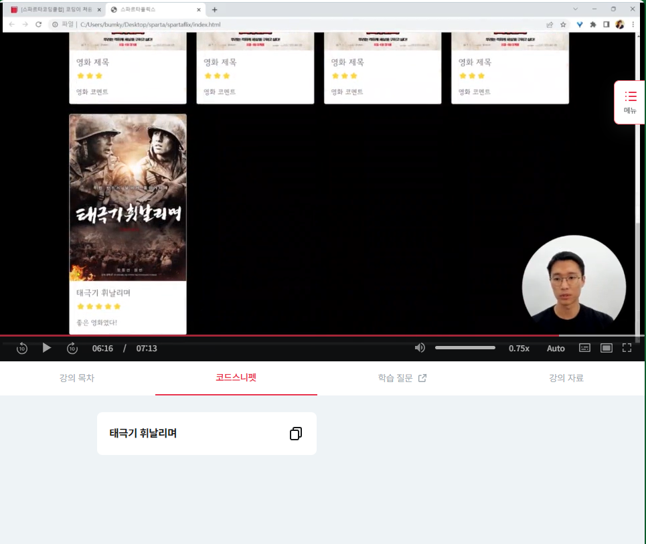
Task: Change the 0.75x playback speed
Action: (x=519, y=349)
